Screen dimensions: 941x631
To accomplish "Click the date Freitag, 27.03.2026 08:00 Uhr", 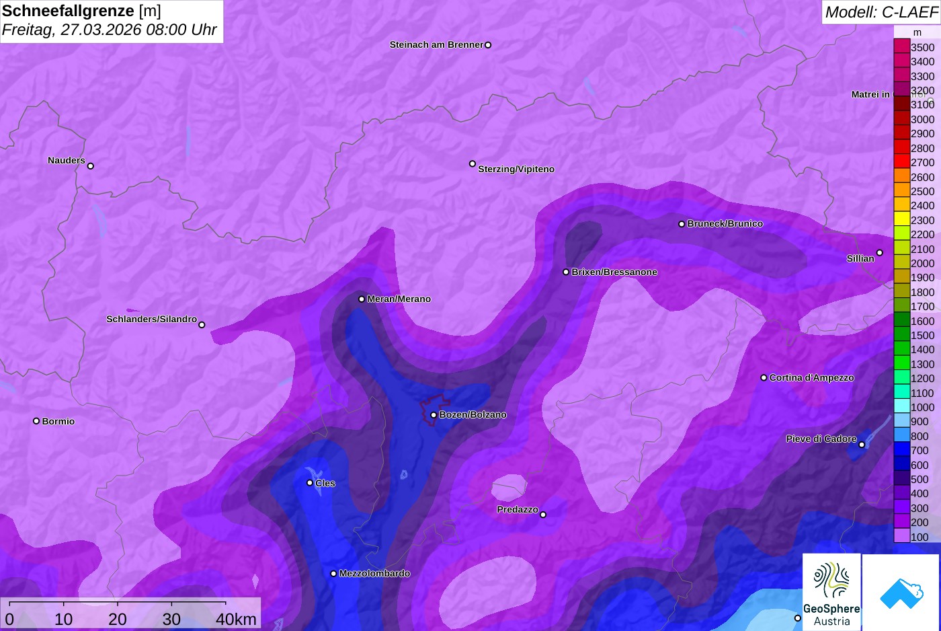I will 110,30.
